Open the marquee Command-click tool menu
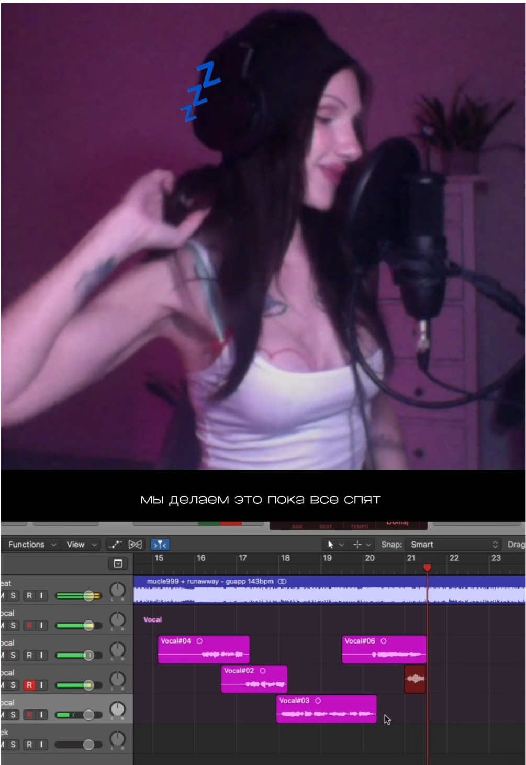Image resolution: width=526 pixels, height=765 pixels. (x=362, y=545)
